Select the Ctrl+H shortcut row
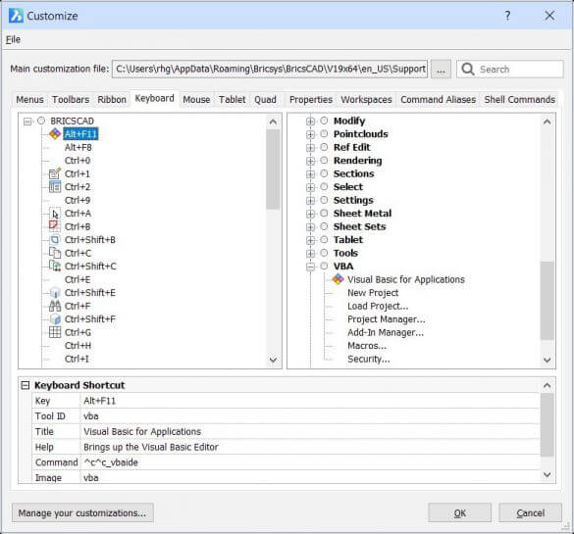This screenshot has height=534, width=574. point(78,346)
